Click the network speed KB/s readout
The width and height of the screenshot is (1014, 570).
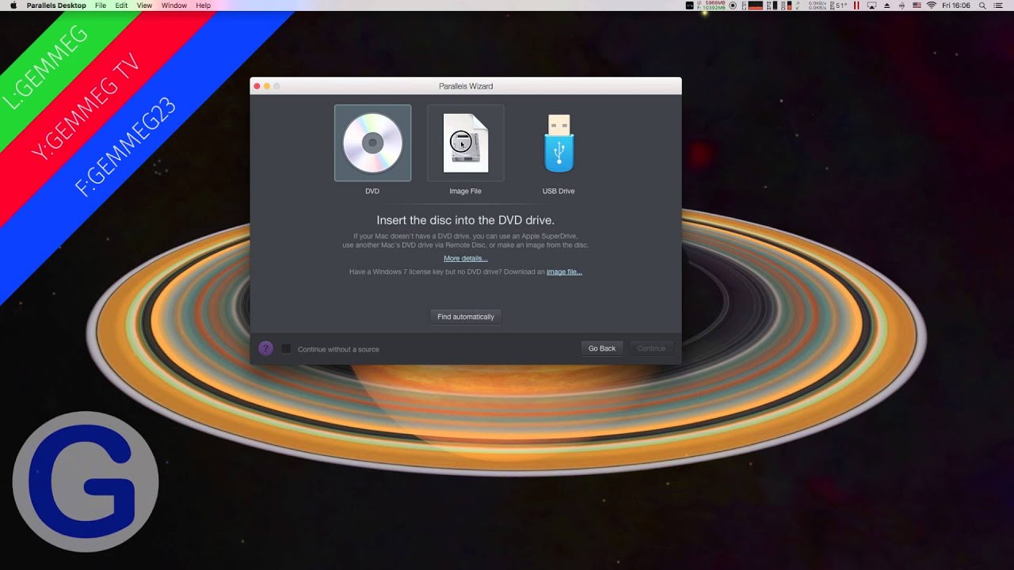pos(818,6)
